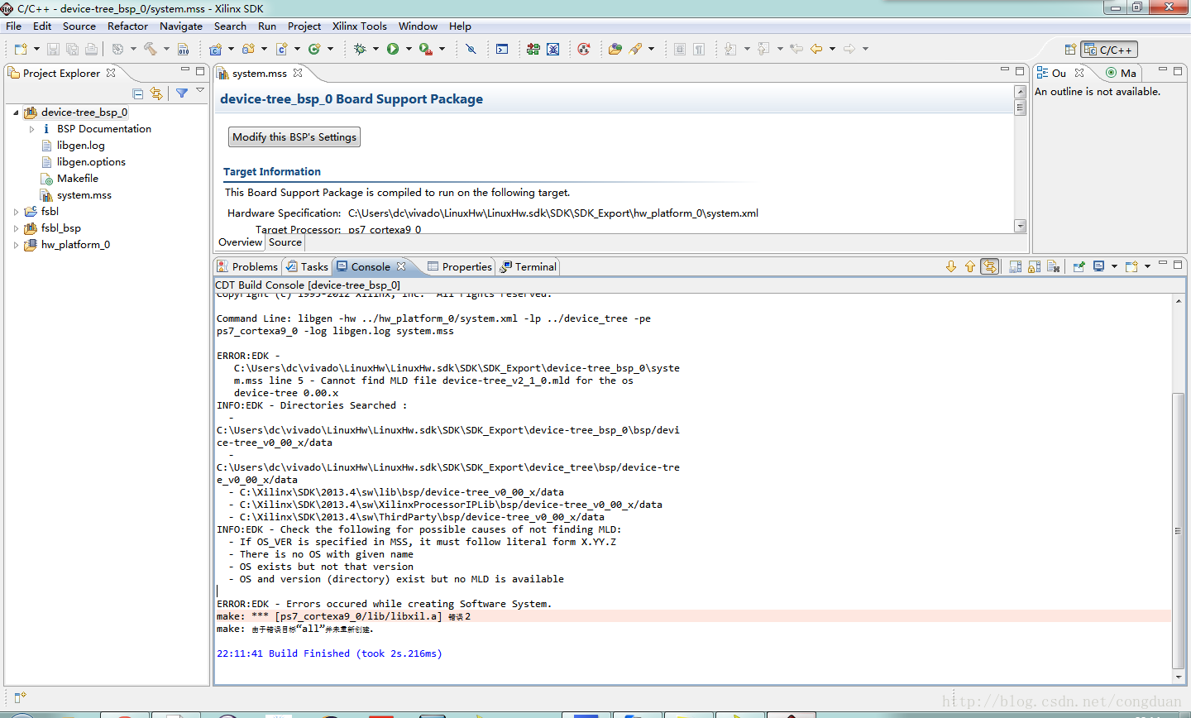Click console Previous Error up arrow

(x=970, y=266)
